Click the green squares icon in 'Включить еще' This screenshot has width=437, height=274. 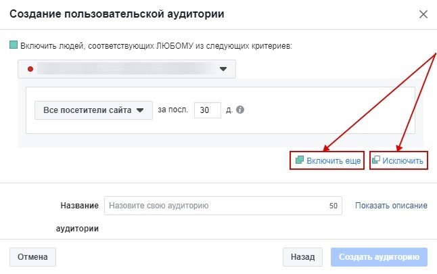click(x=300, y=160)
